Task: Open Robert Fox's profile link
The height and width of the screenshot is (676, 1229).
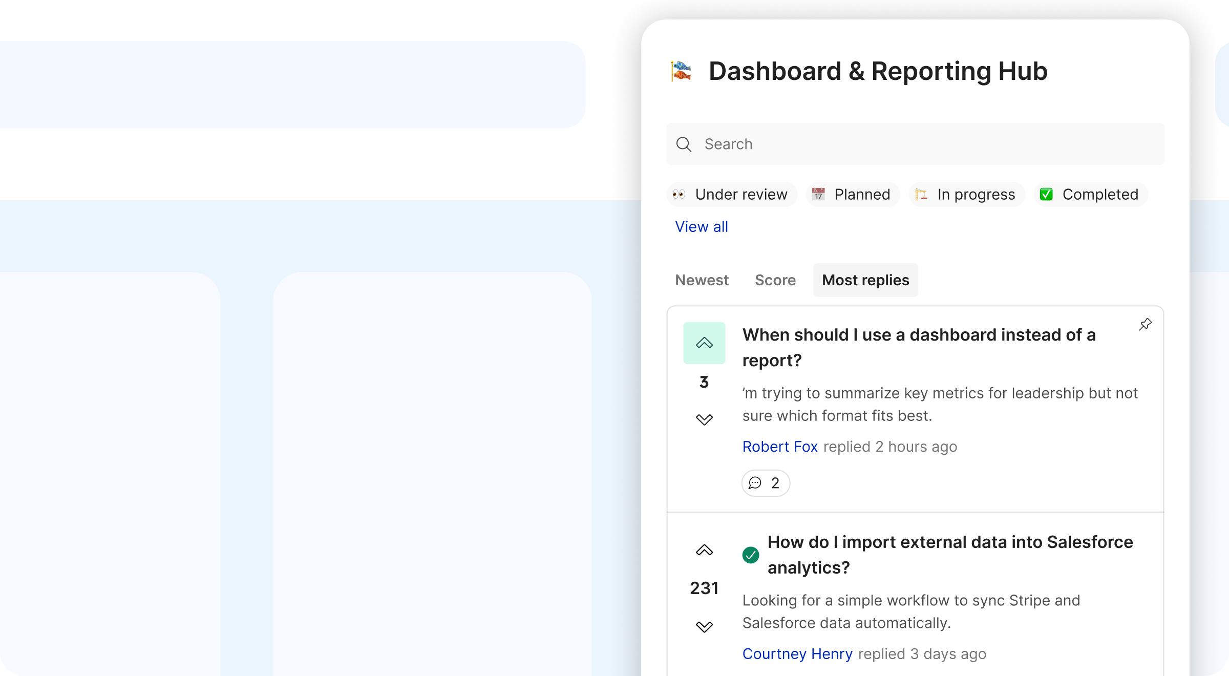Action: pos(779,447)
